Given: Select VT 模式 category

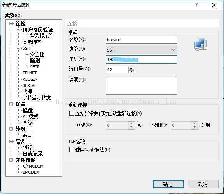Looking at the screenshot, I should coord(30,117).
